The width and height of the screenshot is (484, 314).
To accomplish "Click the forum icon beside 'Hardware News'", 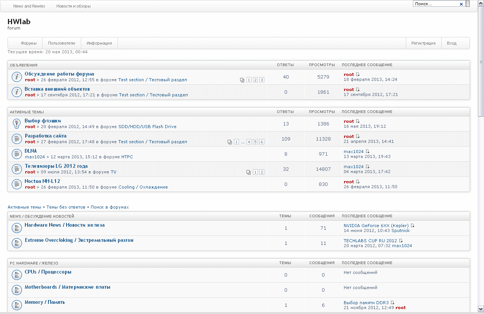I will click(17, 228).
